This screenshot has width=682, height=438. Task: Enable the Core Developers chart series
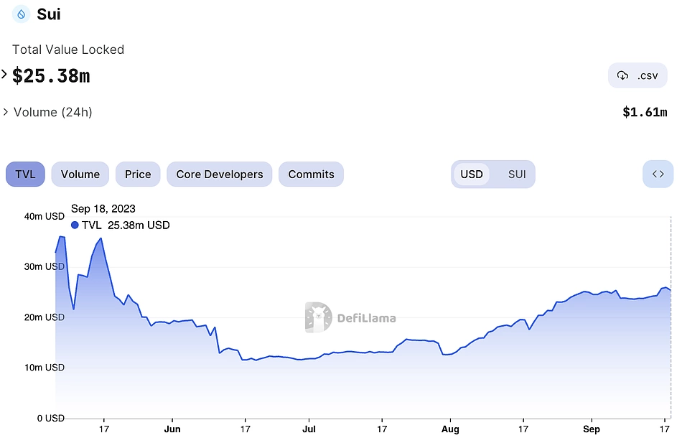[220, 174]
